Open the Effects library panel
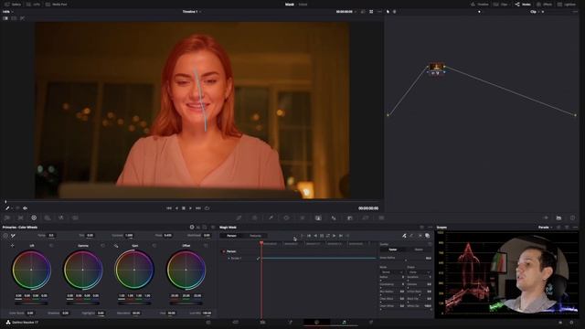Image resolution: width=585 pixels, height=329 pixels. (545, 4)
